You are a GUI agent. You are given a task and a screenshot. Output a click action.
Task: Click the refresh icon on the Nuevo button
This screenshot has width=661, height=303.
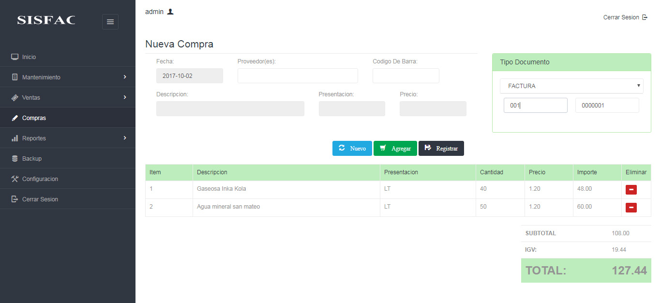click(x=343, y=148)
